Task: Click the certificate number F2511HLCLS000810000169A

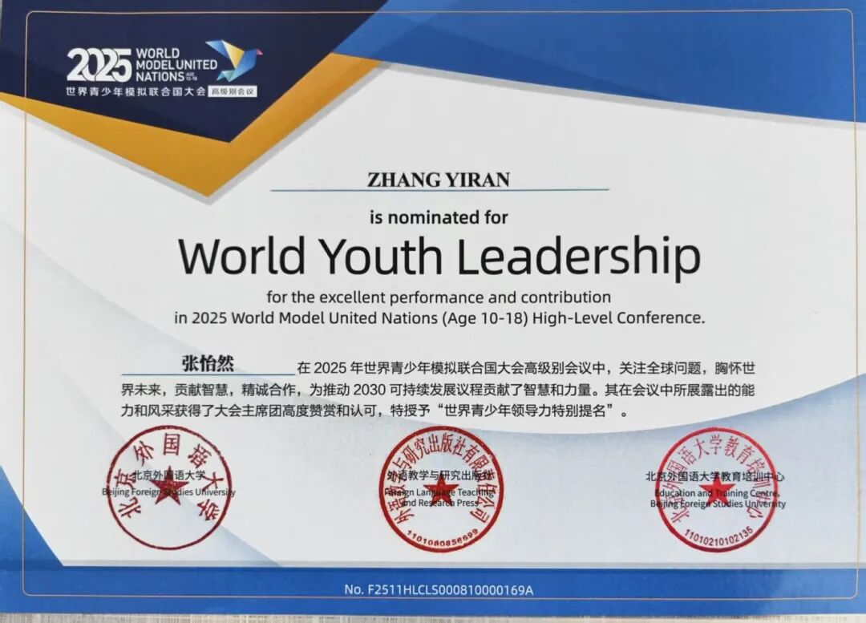Action: [x=439, y=589]
